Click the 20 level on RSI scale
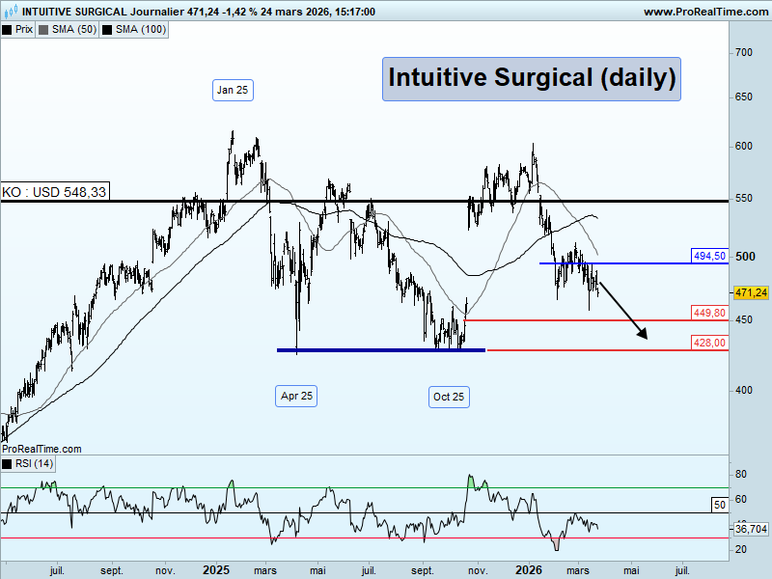 (740, 549)
